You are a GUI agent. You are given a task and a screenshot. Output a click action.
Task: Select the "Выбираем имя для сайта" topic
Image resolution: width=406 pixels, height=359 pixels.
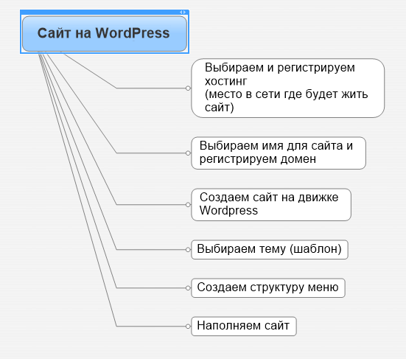(279, 153)
